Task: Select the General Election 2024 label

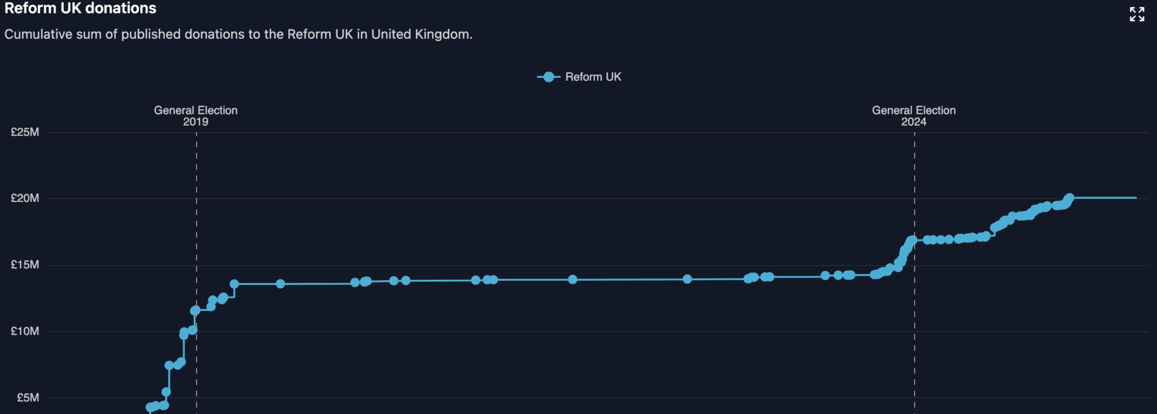Action: click(914, 116)
